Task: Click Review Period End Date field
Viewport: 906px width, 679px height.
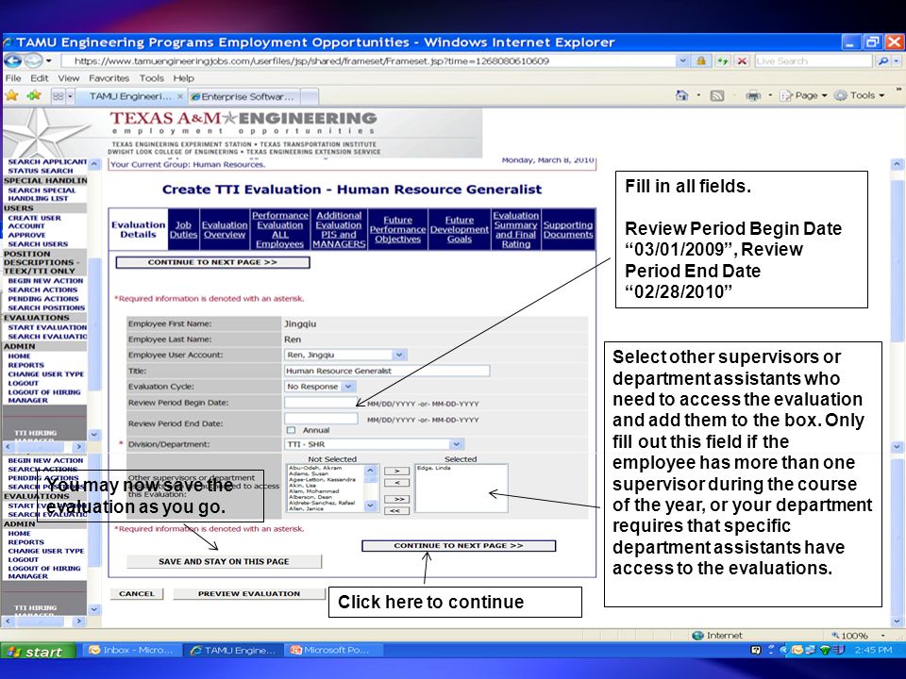Action: pyautogui.click(x=321, y=419)
